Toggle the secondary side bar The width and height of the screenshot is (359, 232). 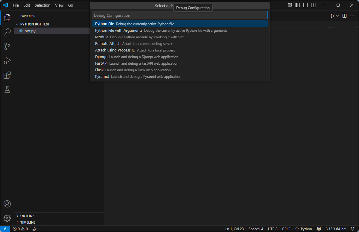pyautogui.click(x=313, y=5)
